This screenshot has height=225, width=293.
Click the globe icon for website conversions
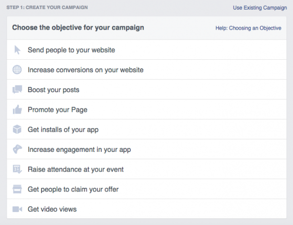point(17,70)
